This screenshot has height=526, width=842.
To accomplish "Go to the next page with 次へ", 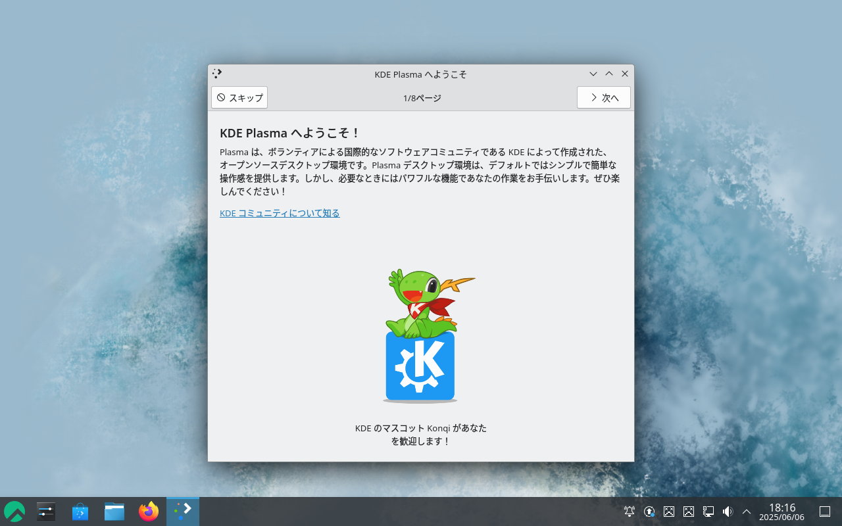I will point(604,97).
